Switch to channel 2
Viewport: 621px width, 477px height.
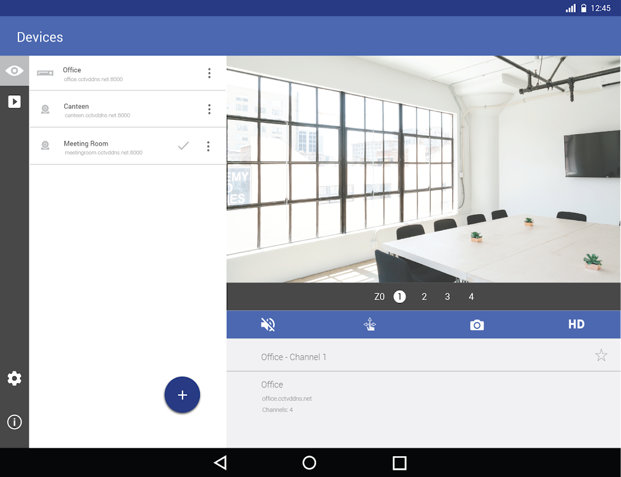click(x=424, y=296)
